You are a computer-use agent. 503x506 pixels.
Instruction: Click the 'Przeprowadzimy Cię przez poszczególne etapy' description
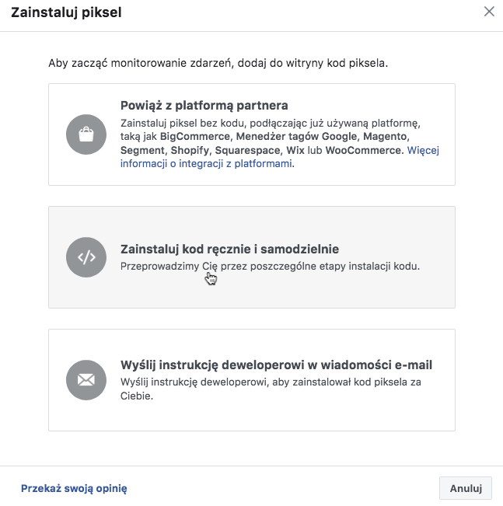270,267
